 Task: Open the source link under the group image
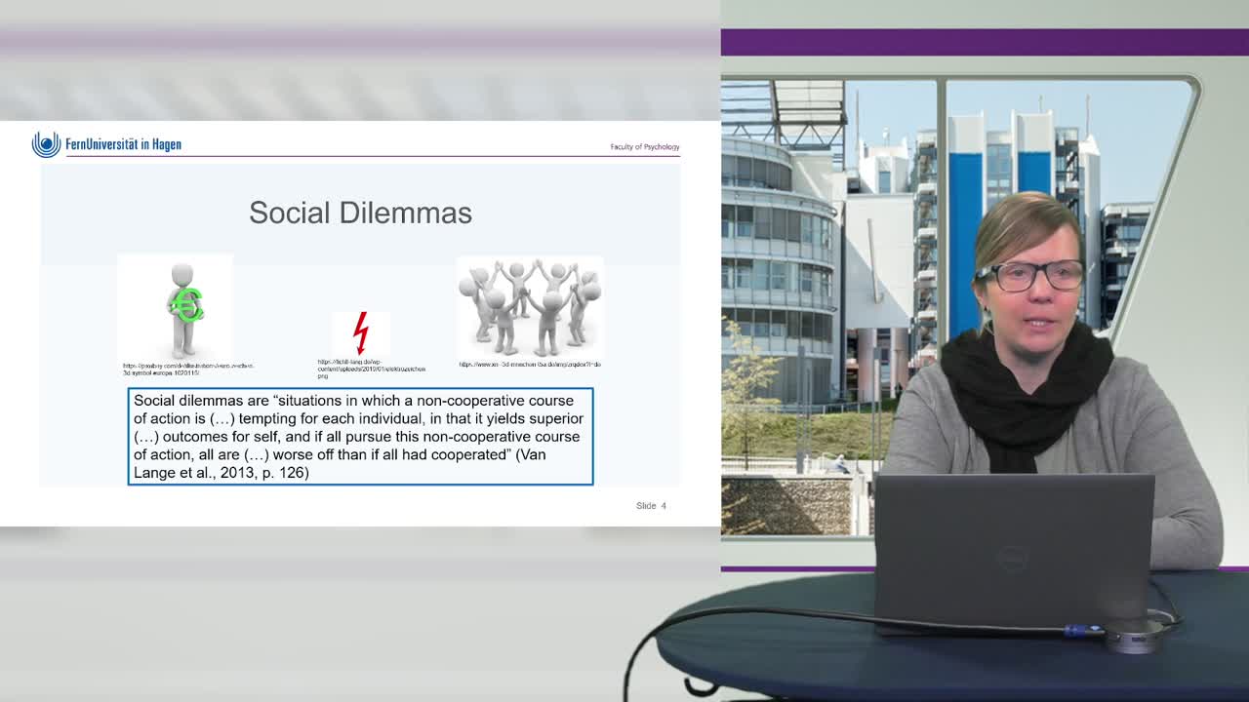click(x=530, y=365)
